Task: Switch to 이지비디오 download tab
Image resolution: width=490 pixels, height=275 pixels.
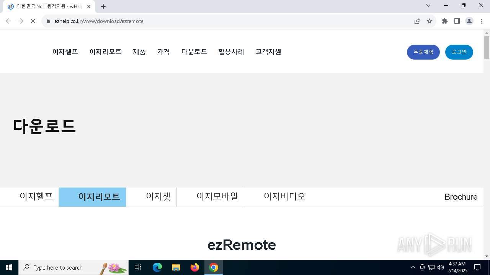Action: click(x=285, y=197)
